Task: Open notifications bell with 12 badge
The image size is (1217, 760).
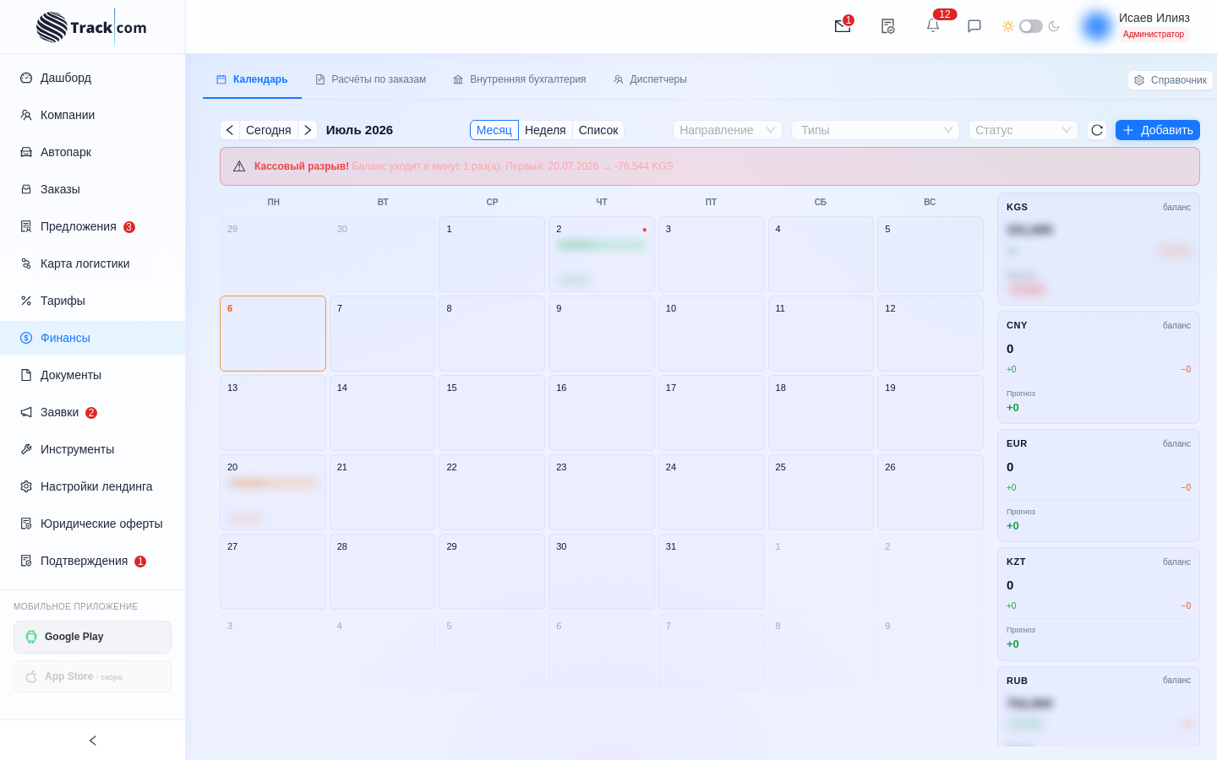Action: pyautogui.click(x=933, y=26)
